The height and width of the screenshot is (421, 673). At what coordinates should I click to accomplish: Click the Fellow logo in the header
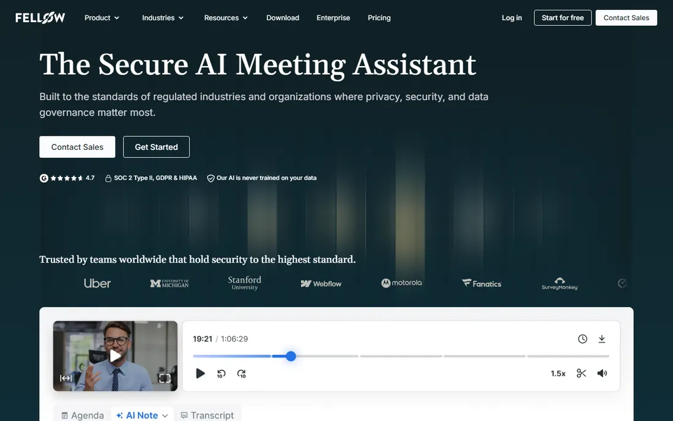(40, 18)
